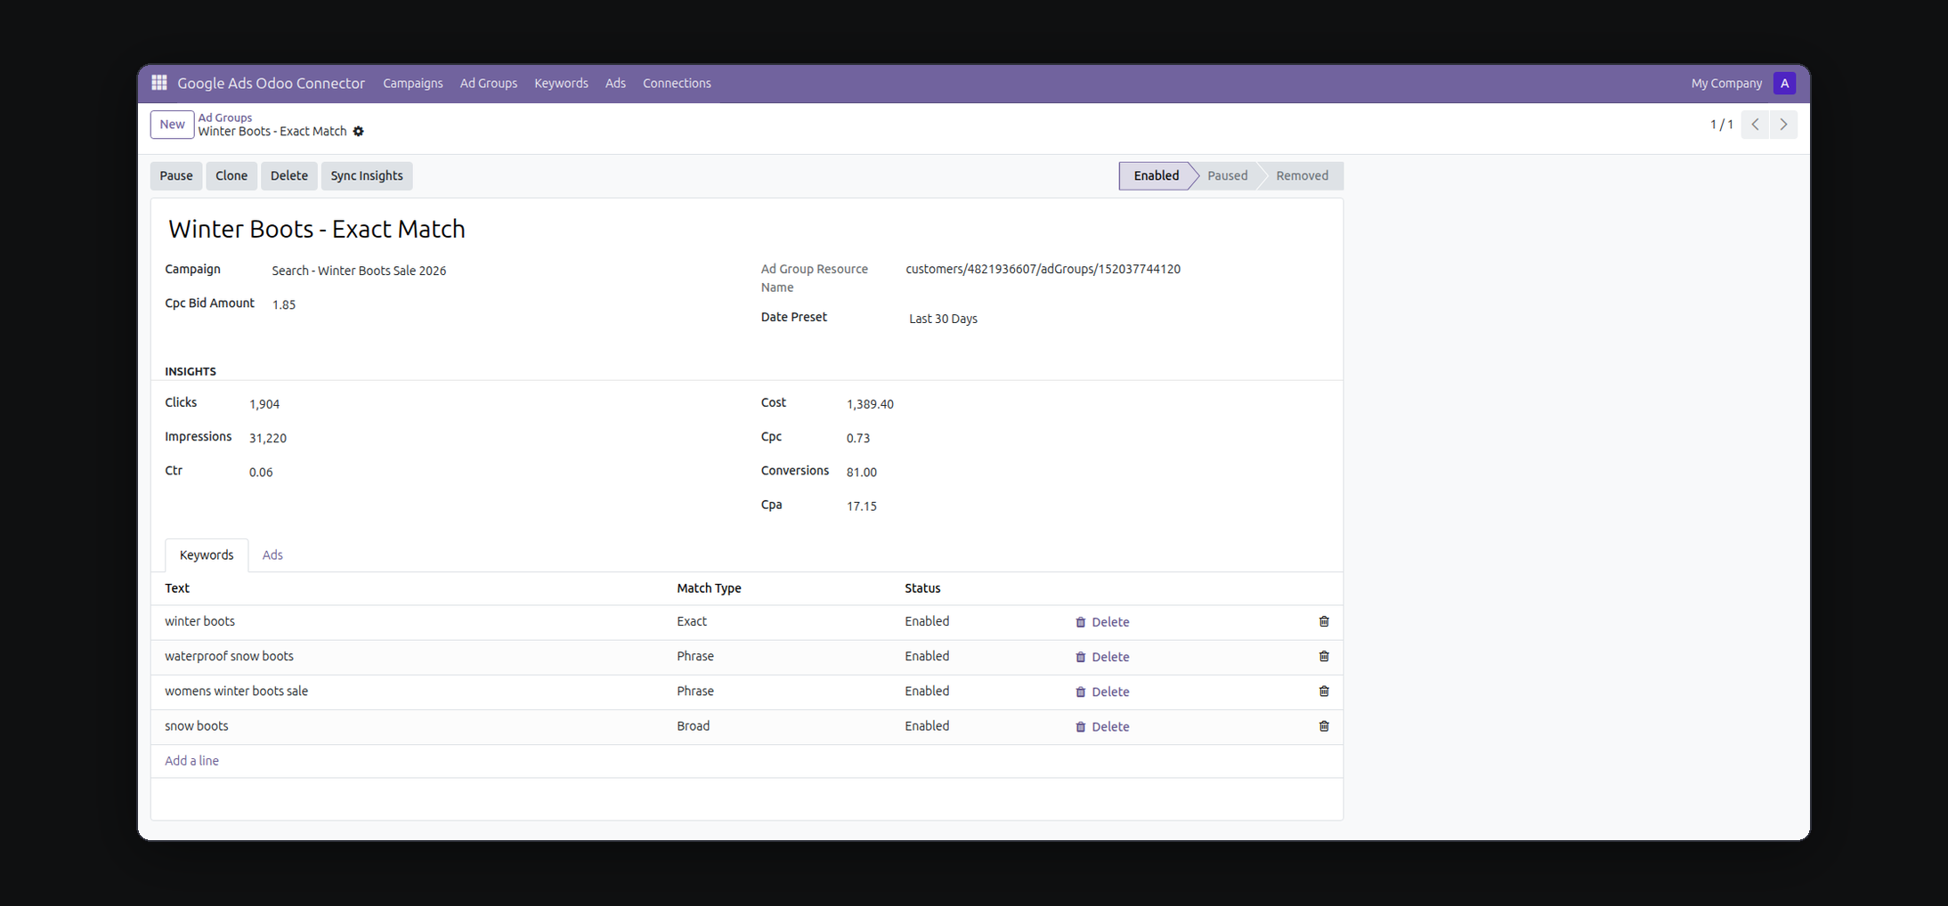Remove the snow boots row via trash icon
The image size is (1948, 906).
click(x=1324, y=726)
